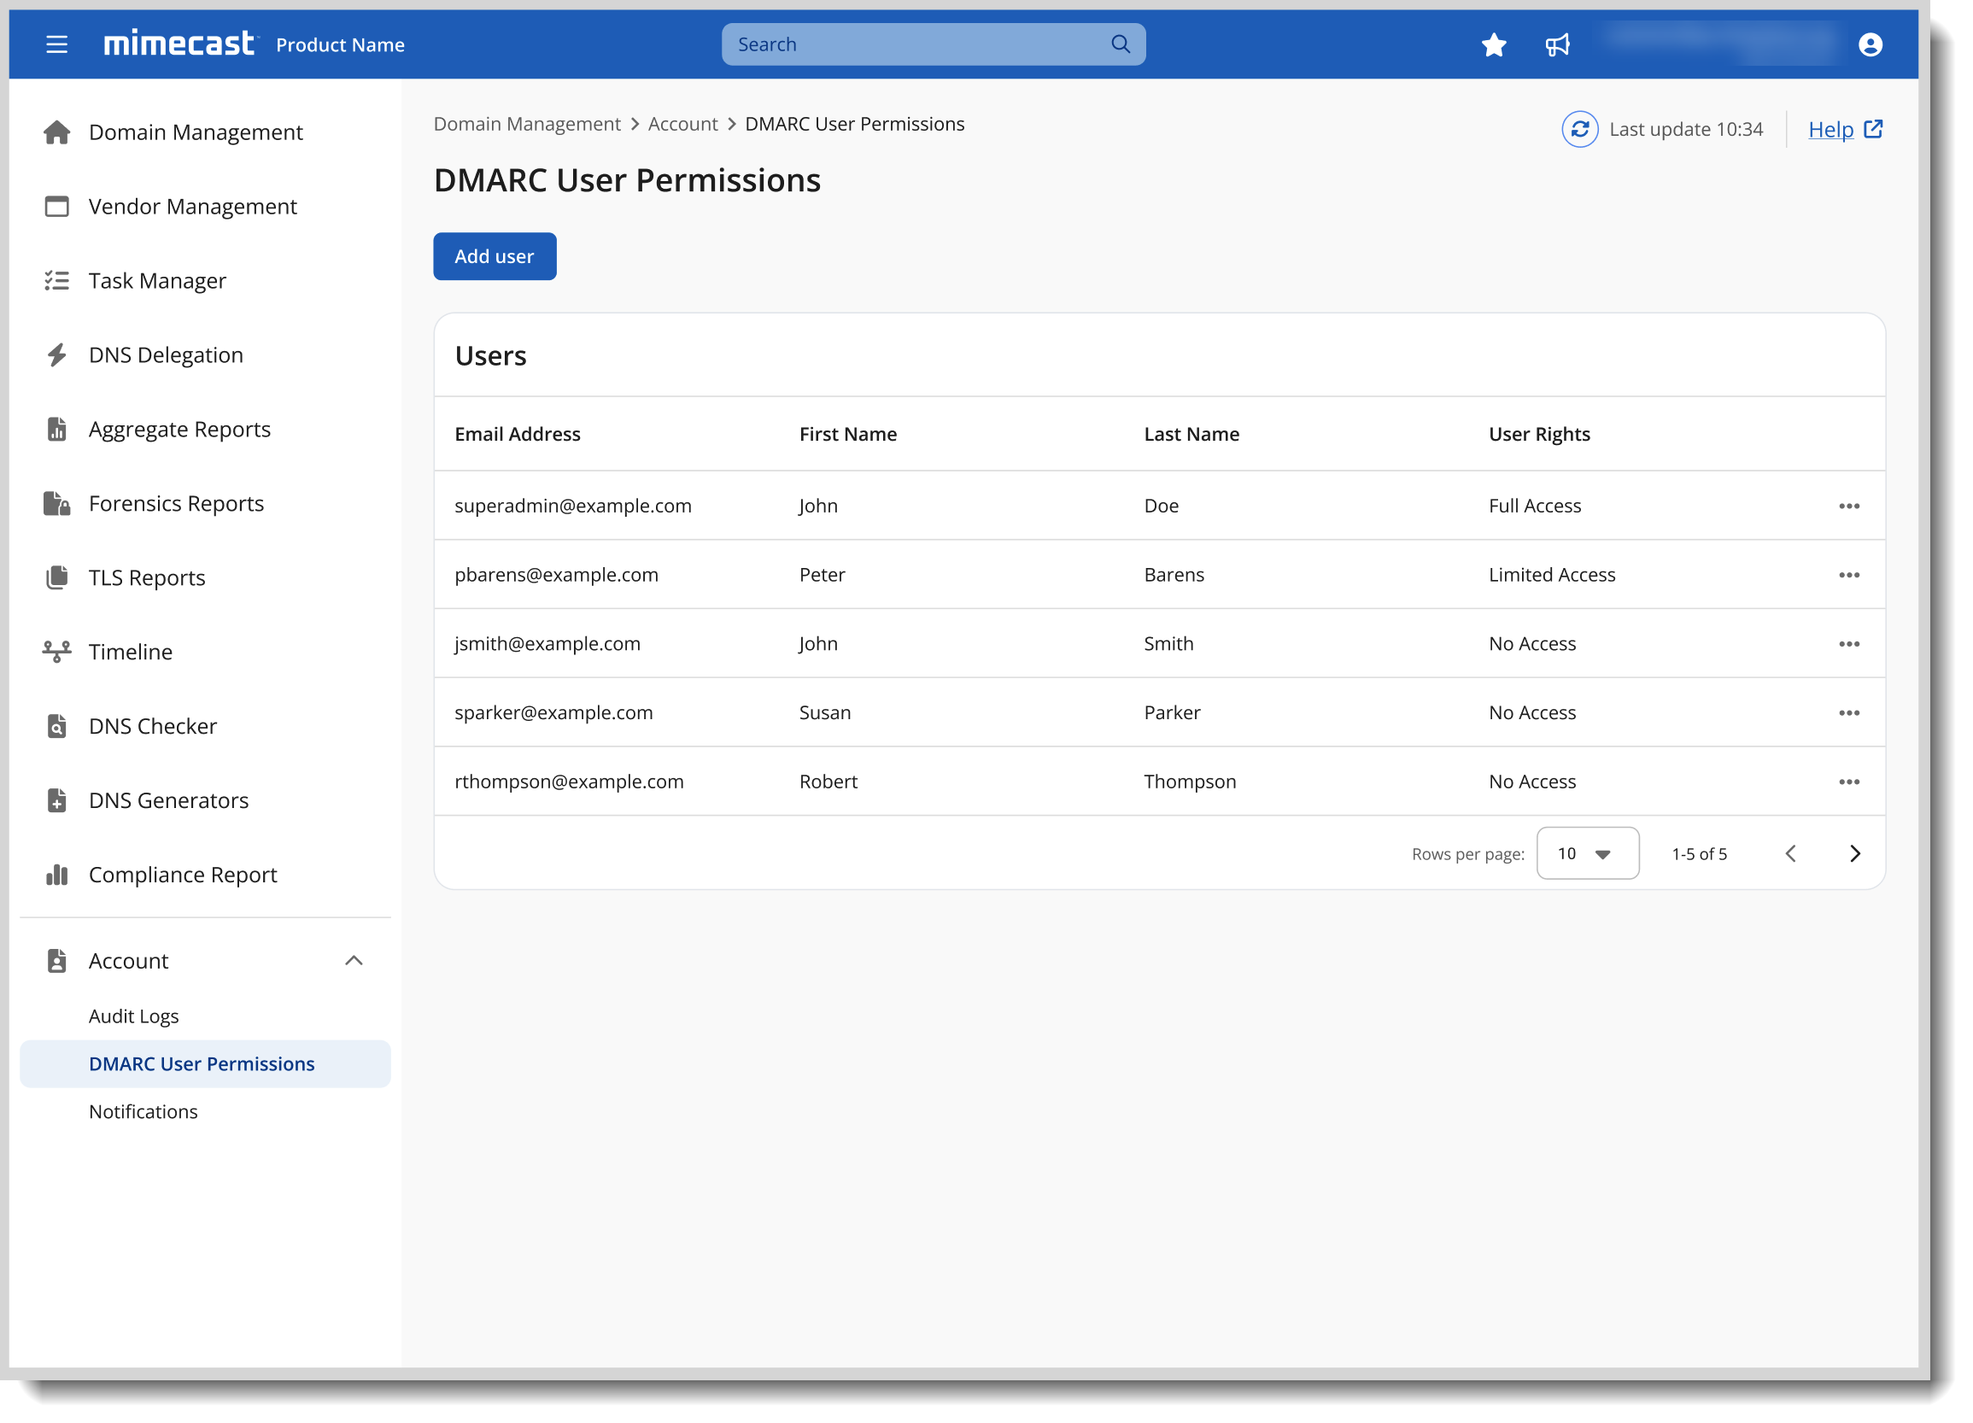Collapse the Account section chevron
This screenshot has width=1973, height=1423.
coord(354,961)
